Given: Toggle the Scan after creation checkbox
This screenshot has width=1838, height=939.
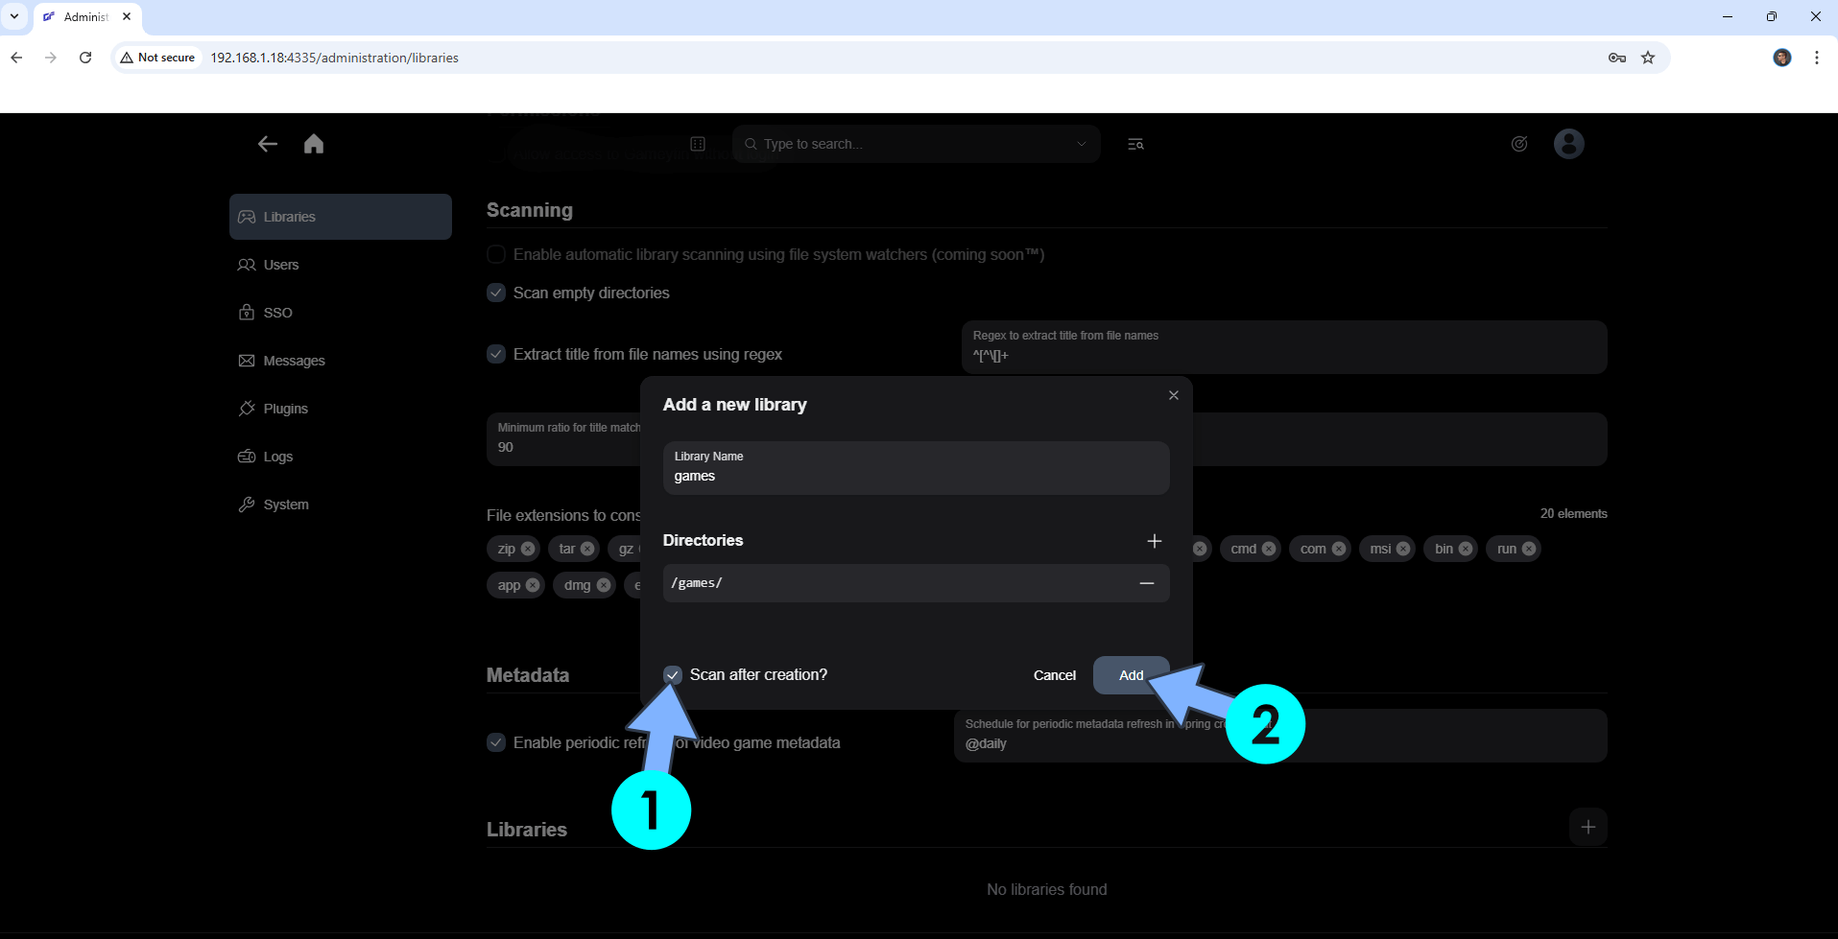Looking at the screenshot, I should point(673,675).
